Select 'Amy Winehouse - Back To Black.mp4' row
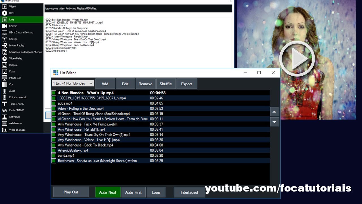The height and width of the screenshot is (204, 362). pos(160,145)
